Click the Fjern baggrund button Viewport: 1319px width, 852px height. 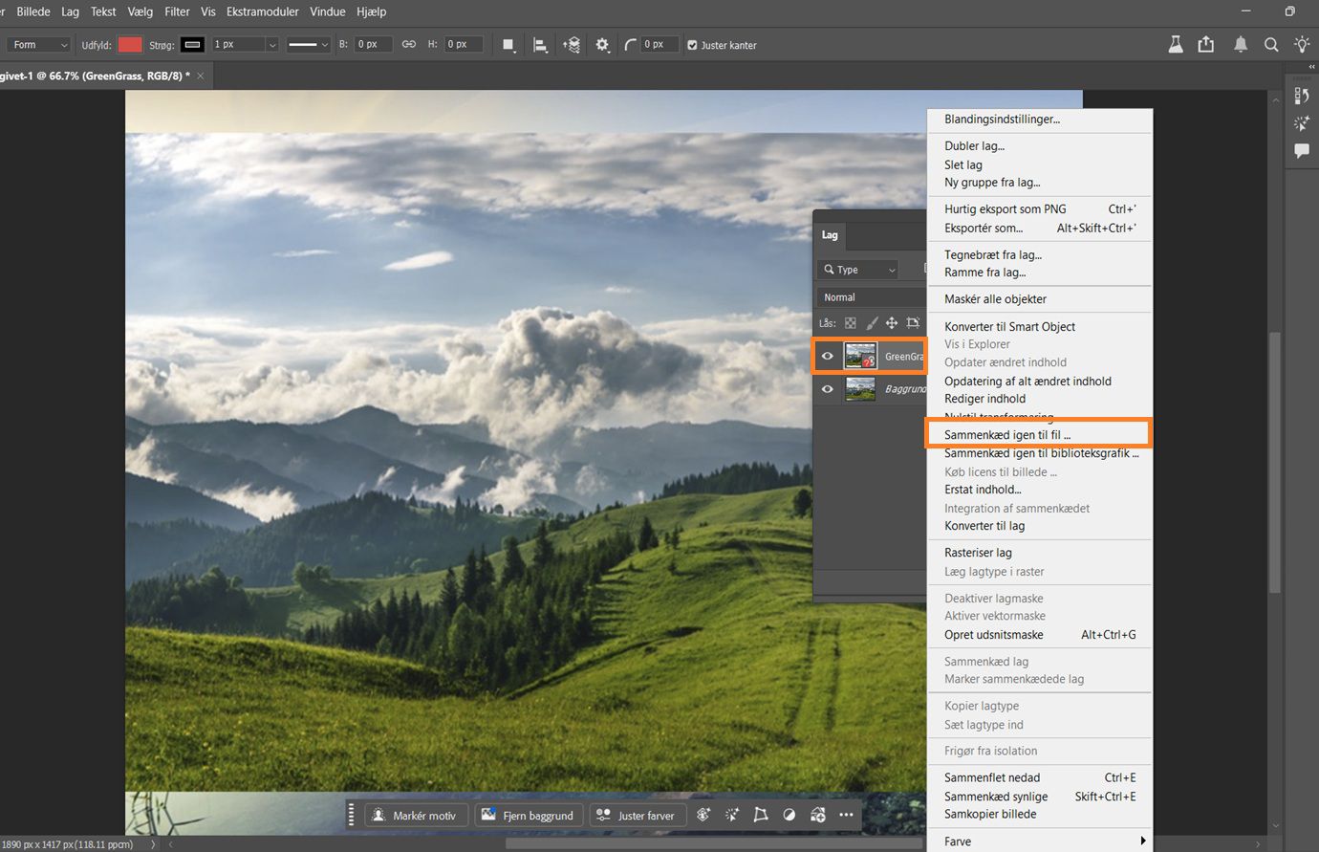pyautogui.click(x=528, y=815)
